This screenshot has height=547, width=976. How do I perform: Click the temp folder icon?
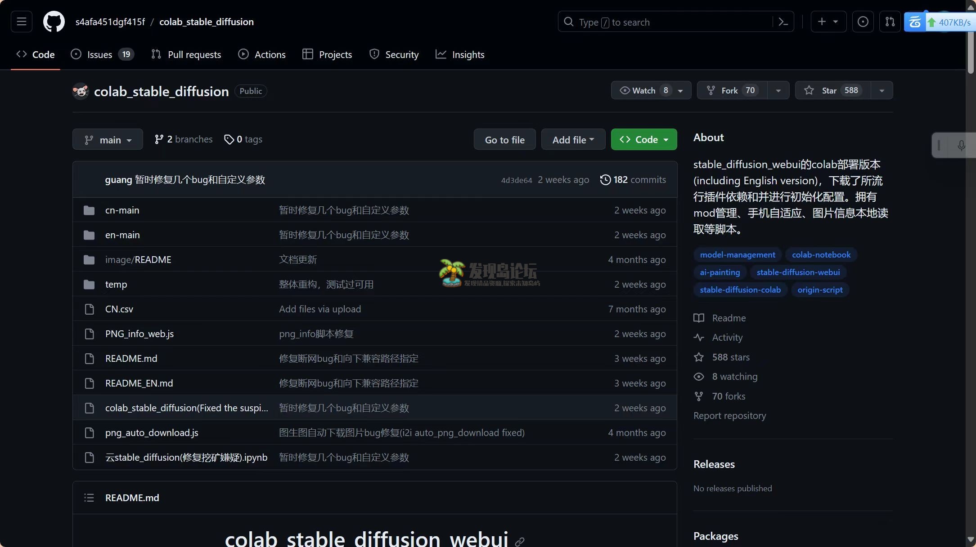tap(89, 285)
